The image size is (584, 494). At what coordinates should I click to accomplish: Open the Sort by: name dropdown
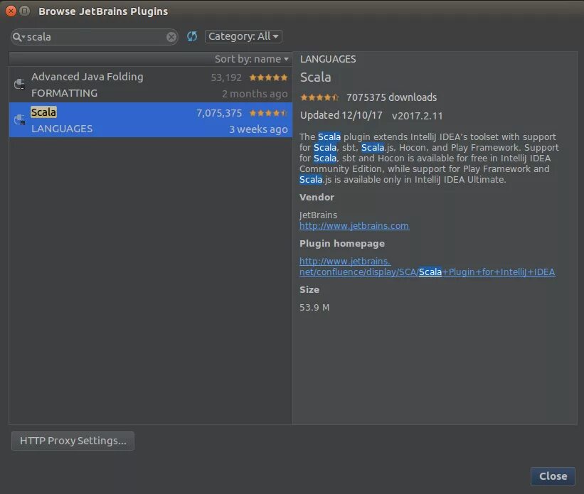point(251,59)
